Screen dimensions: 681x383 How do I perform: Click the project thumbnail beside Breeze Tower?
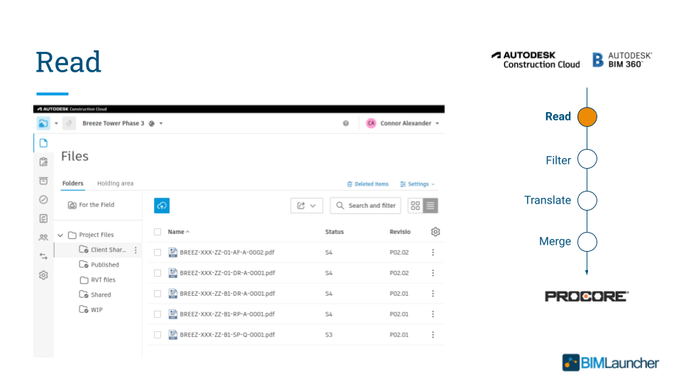[69, 123]
